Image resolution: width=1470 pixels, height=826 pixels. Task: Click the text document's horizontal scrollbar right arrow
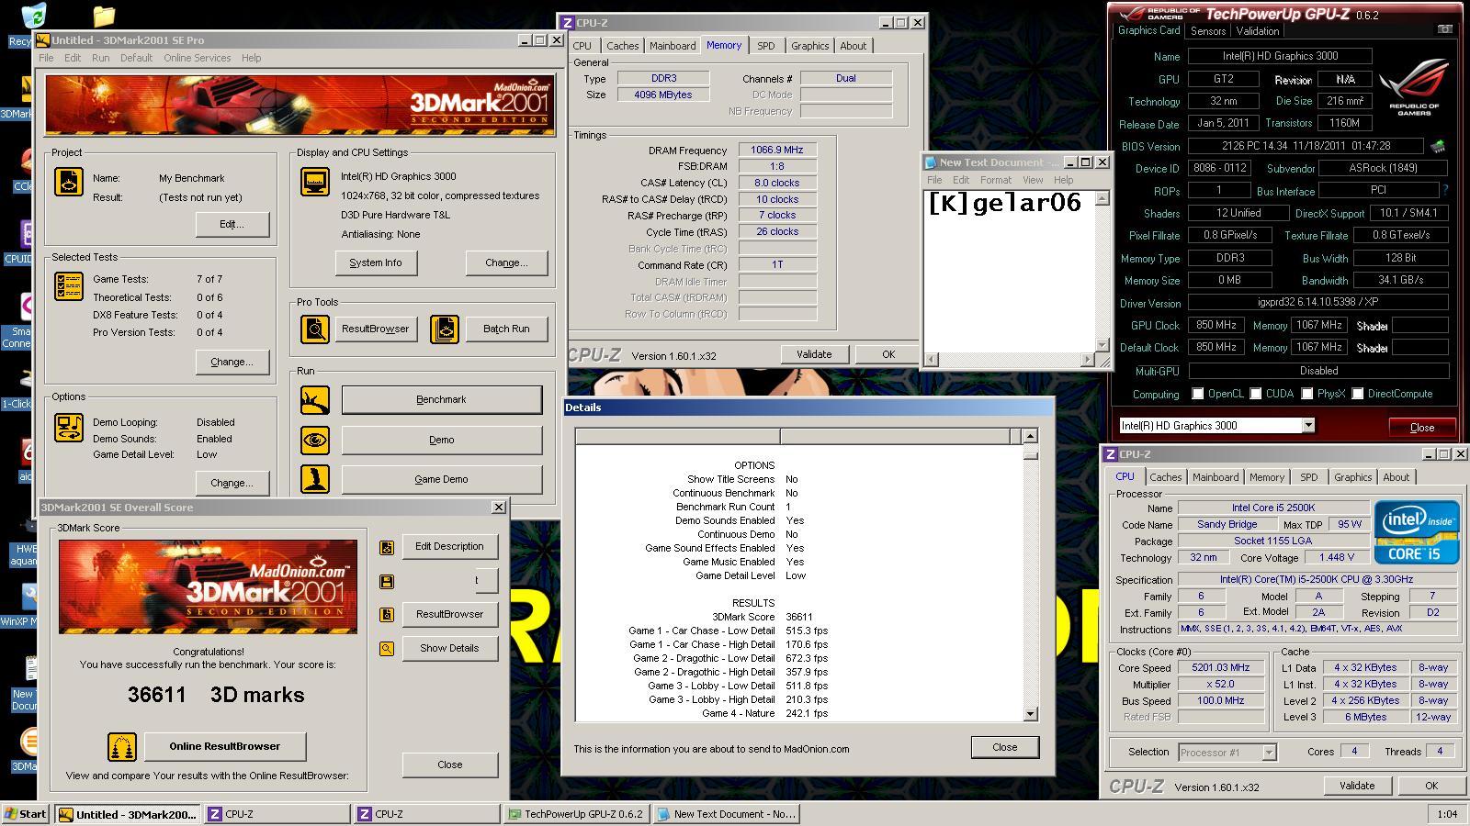[x=1089, y=359]
